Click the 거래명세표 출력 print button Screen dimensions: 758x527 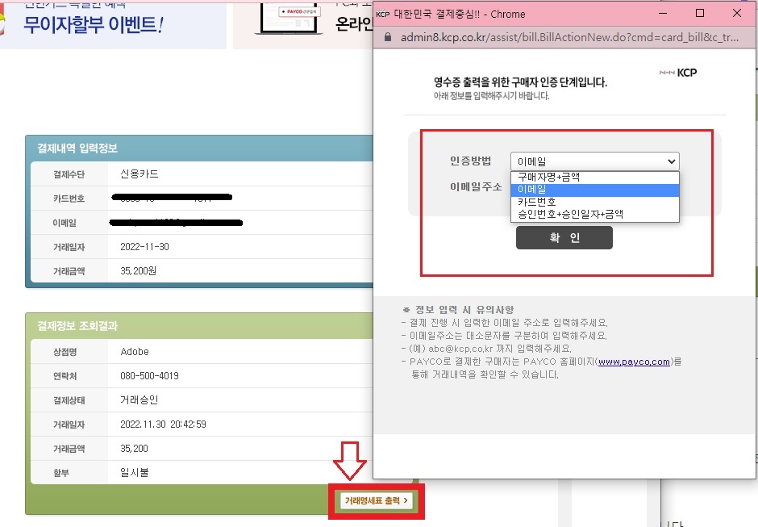click(x=376, y=500)
